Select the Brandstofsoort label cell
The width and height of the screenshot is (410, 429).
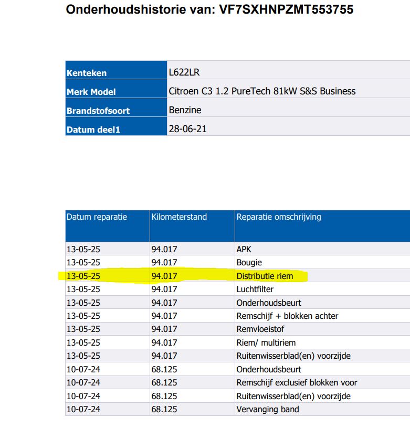98,111
